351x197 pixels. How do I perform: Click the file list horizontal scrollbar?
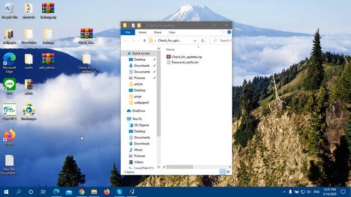[x=179, y=167]
